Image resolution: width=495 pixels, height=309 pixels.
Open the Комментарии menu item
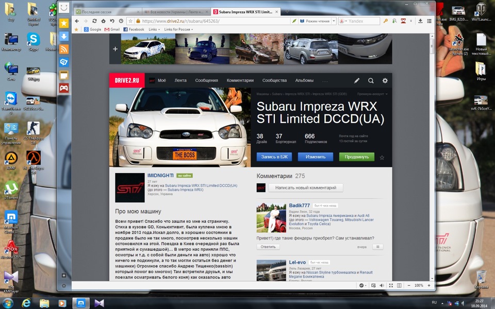240,80
